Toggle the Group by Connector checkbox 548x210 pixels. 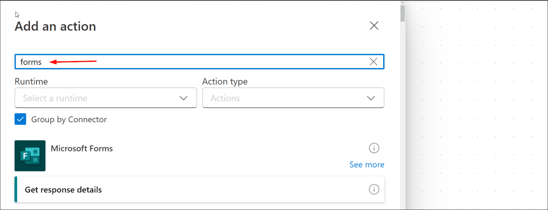(20, 119)
